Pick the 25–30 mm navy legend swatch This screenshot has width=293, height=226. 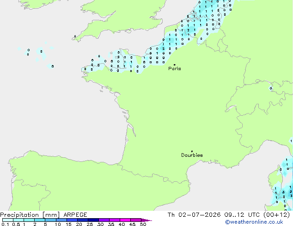[x=93, y=220]
